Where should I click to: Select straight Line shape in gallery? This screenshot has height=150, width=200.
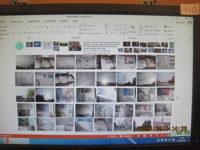pyautogui.click(x=110, y=26)
